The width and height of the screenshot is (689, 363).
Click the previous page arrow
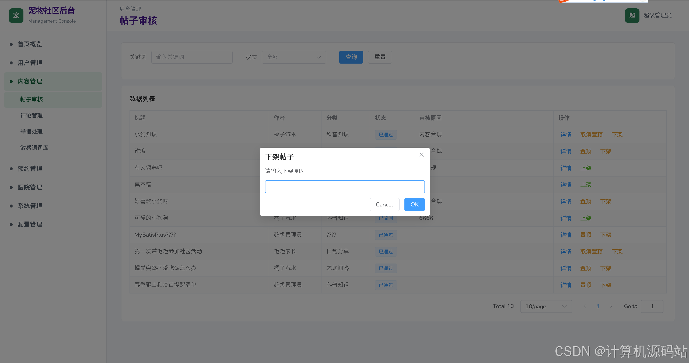coord(585,306)
